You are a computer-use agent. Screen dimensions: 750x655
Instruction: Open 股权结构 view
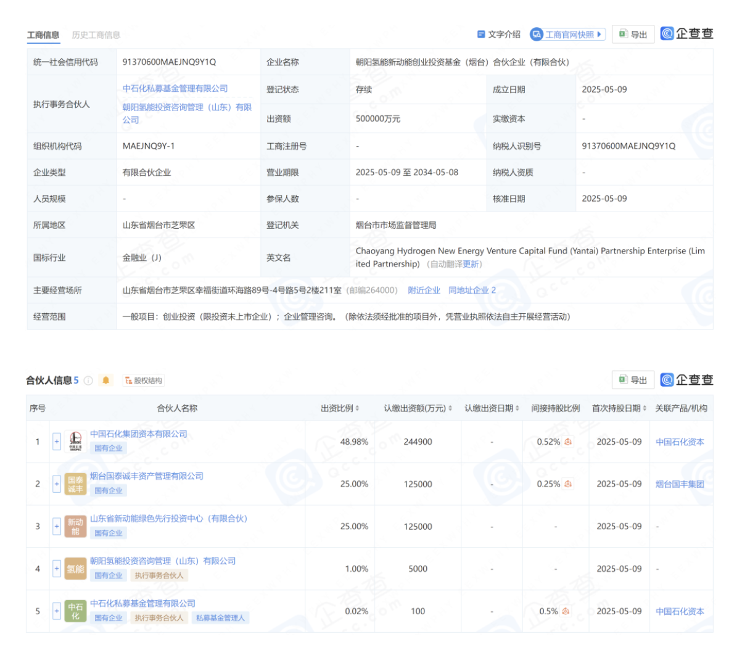tap(144, 381)
